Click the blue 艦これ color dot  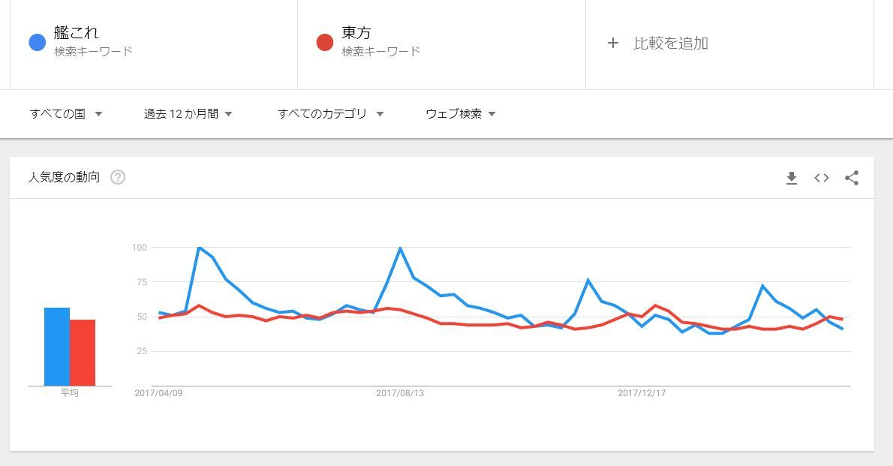[x=37, y=42]
